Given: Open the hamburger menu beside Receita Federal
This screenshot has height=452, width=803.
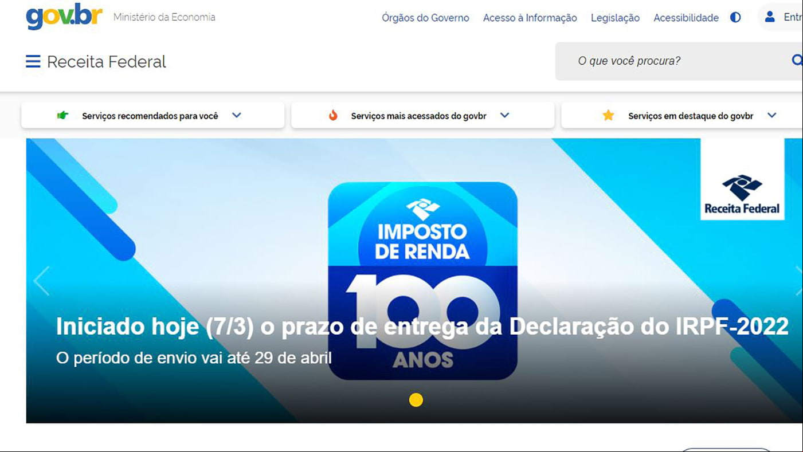Looking at the screenshot, I should (33, 61).
